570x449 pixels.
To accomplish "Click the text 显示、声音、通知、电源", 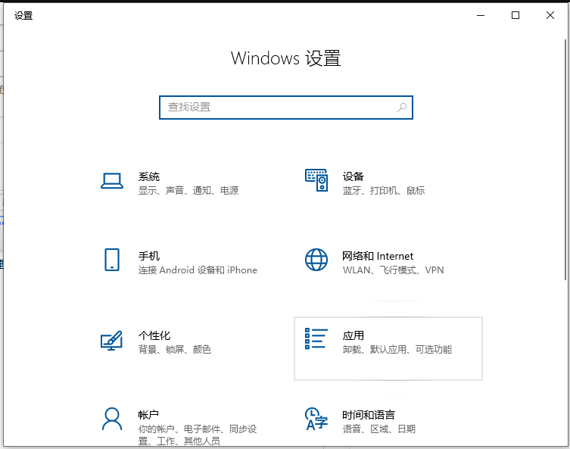I will point(188,191).
